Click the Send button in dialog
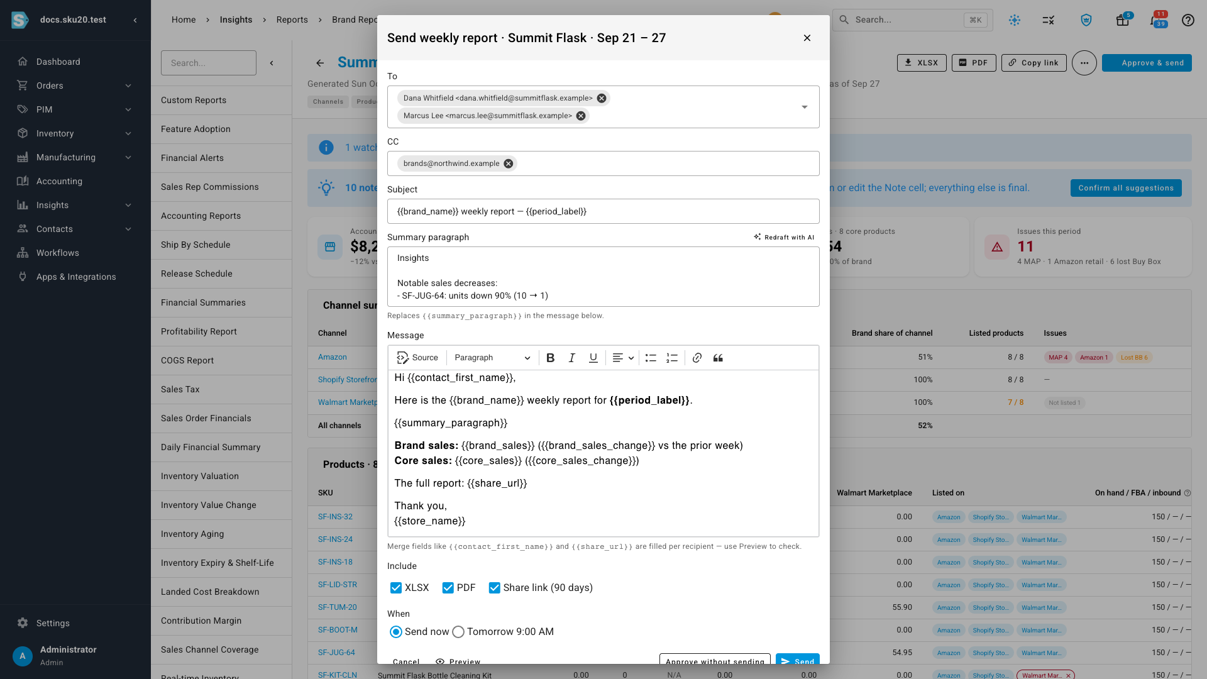Image resolution: width=1207 pixels, height=679 pixels. (x=797, y=660)
